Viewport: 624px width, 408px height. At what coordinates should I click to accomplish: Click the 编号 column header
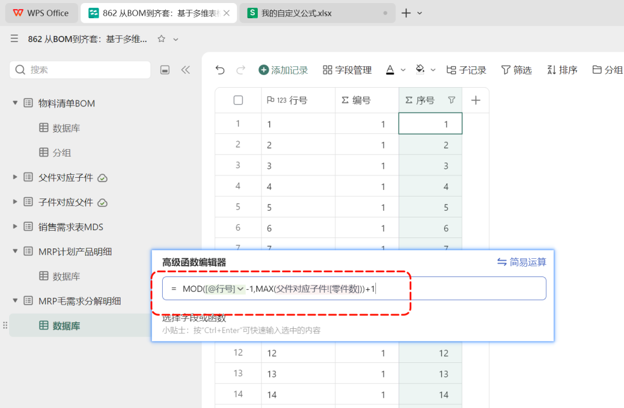[366, 100]
